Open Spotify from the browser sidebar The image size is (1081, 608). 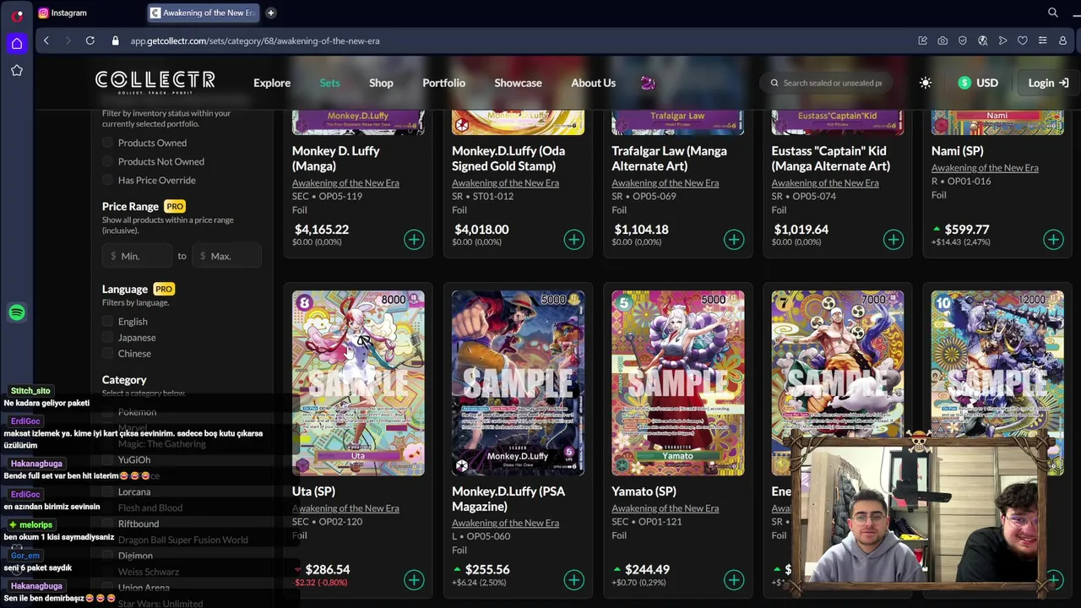tap(17, 312)
